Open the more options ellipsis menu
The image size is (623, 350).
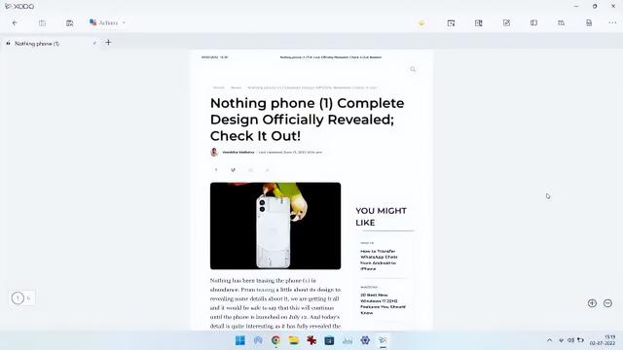(612, 23)
